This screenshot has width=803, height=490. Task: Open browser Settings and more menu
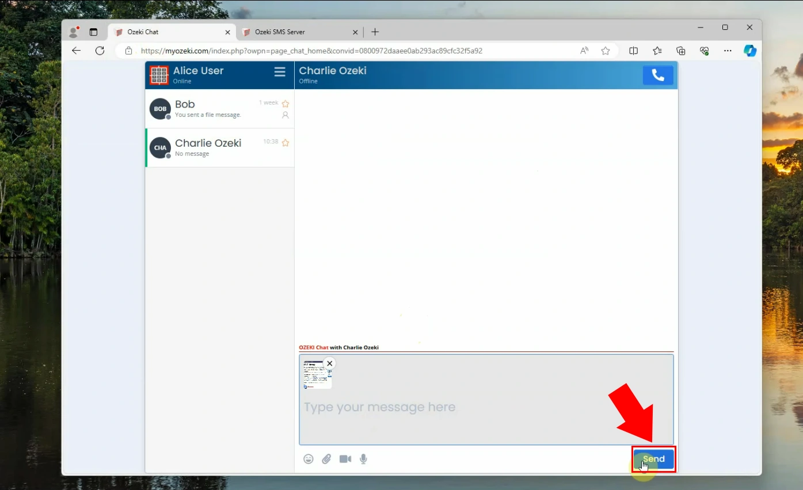coord(728,51)
